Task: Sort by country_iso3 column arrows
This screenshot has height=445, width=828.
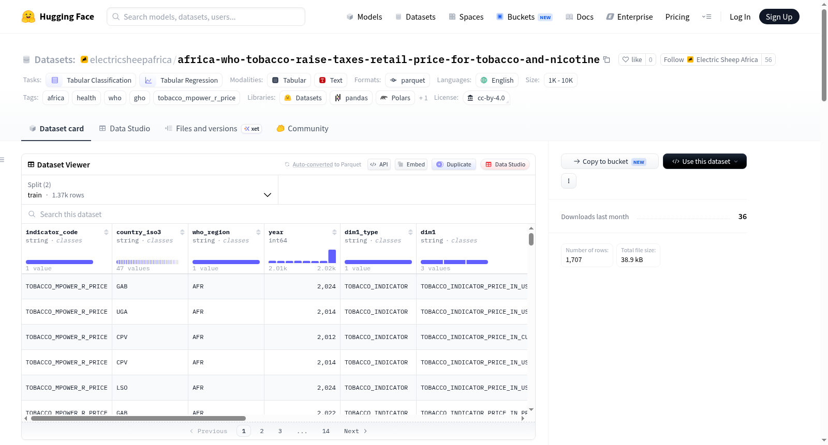Action: (182, 232)
